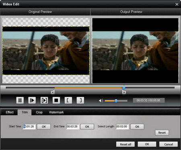181x150 pixels.
Task: Confirm End Time with its OK button
Action: (87, 127)
